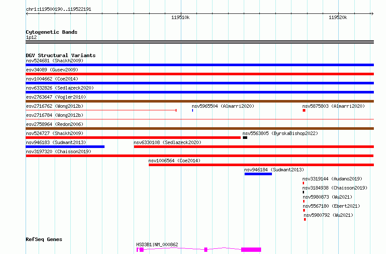Open the nsv6332826 (Sedlazeck2020) label
Screen dimensions: 386x254
[x=60, y=88]
